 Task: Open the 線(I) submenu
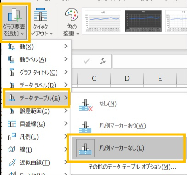click(37, 150)
